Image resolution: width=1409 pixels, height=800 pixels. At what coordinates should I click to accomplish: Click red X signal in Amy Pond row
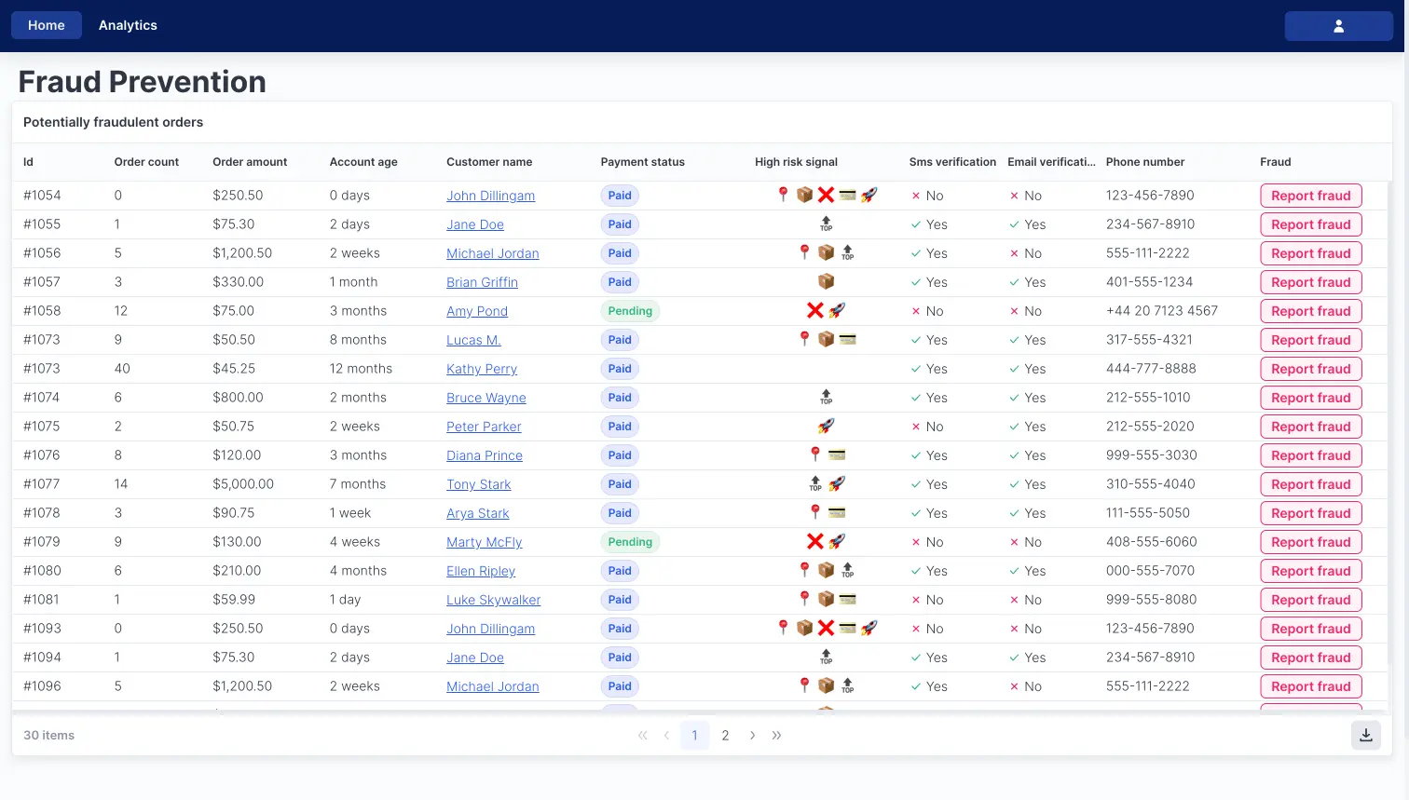(x=815, y=310)
